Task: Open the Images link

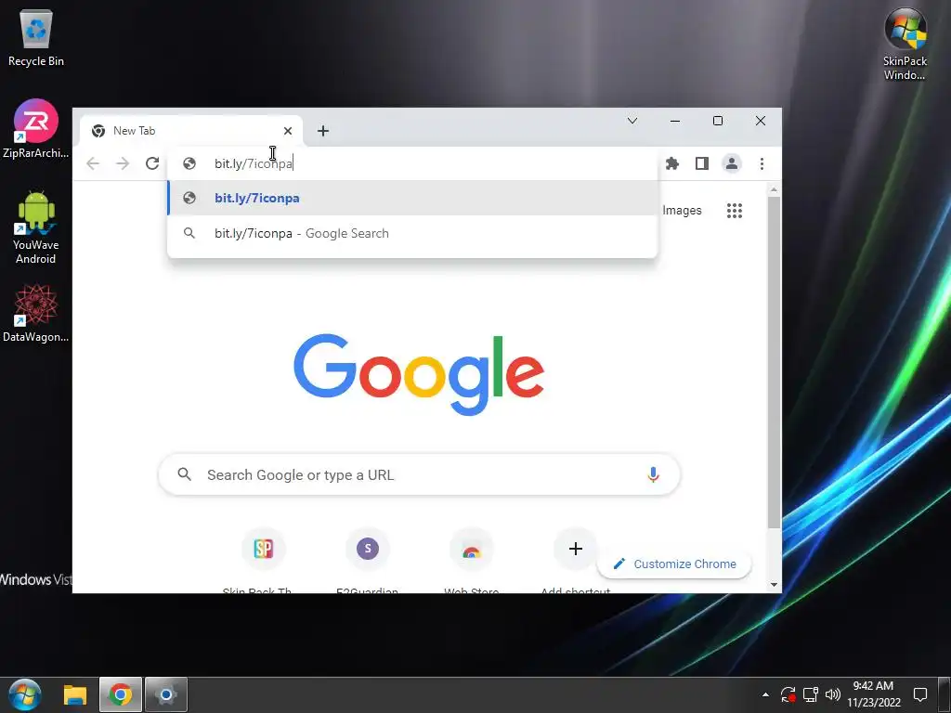Action: coord(682,211)
